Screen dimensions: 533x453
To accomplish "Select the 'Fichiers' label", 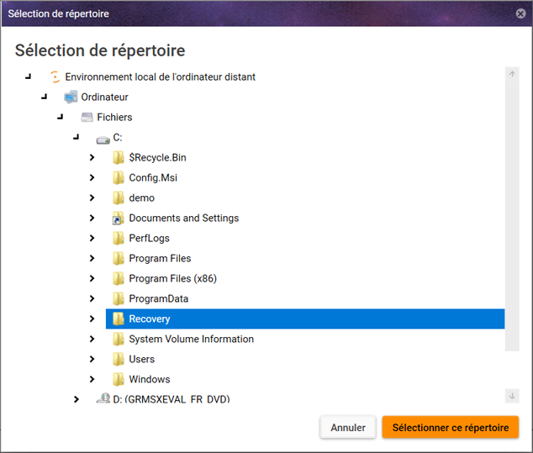I will coord(114,118).
